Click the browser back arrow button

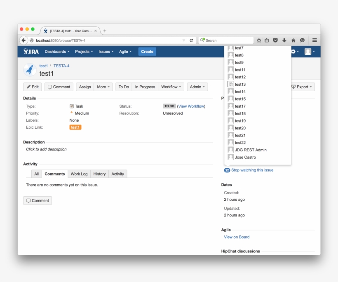(23, 40)
